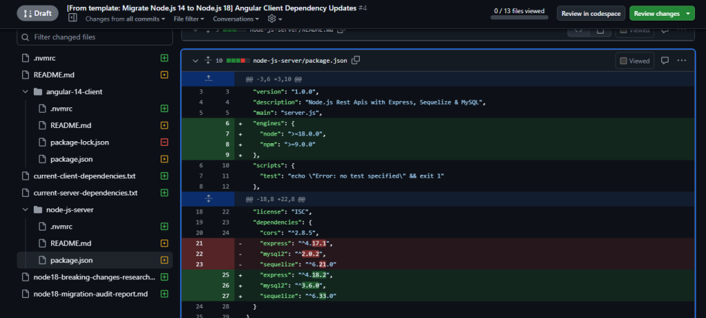
Task: Open the three-dot menu for package.json
Action: (x=682, y=61)
